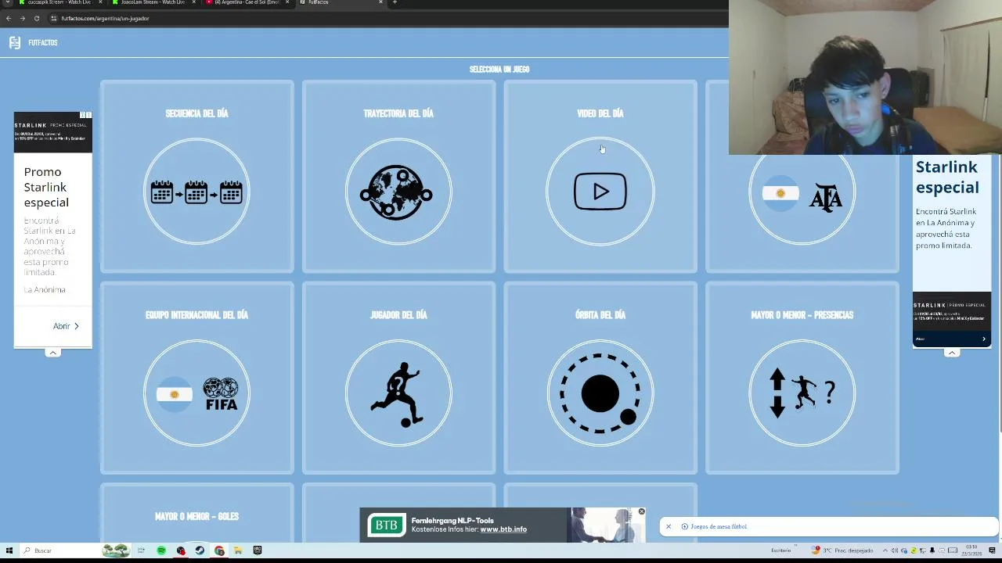Go back in the browser

[x=9, y=18]
